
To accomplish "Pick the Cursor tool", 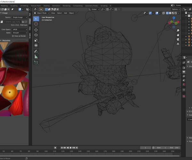I will coord(36,24).
